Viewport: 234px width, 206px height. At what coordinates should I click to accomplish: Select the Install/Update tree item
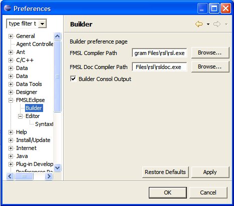click(x=33, y=140)
